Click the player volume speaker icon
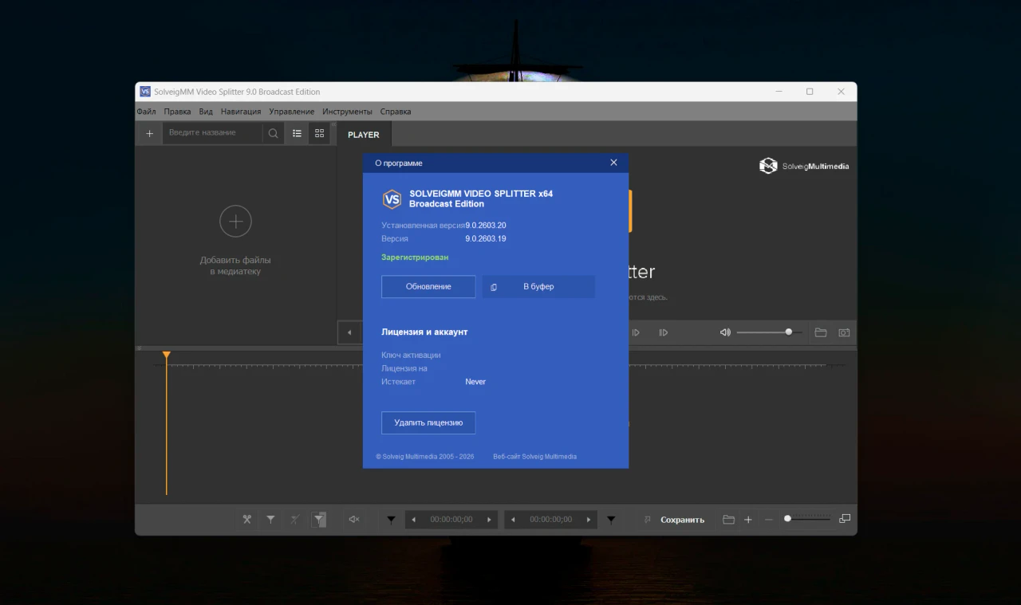This screenshot has width=1021, height=605. click(x=725, y=332)
